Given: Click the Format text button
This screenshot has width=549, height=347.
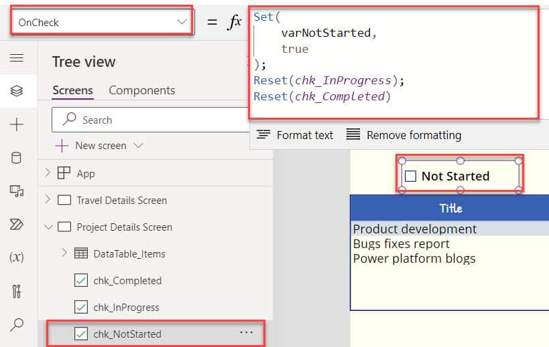Looking at the screenshot, I should click(295, 135).
